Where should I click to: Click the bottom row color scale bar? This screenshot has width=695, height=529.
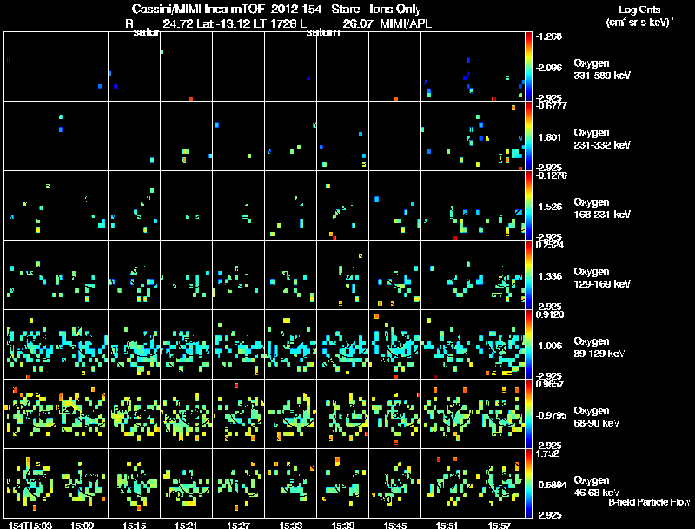point(528,483)
